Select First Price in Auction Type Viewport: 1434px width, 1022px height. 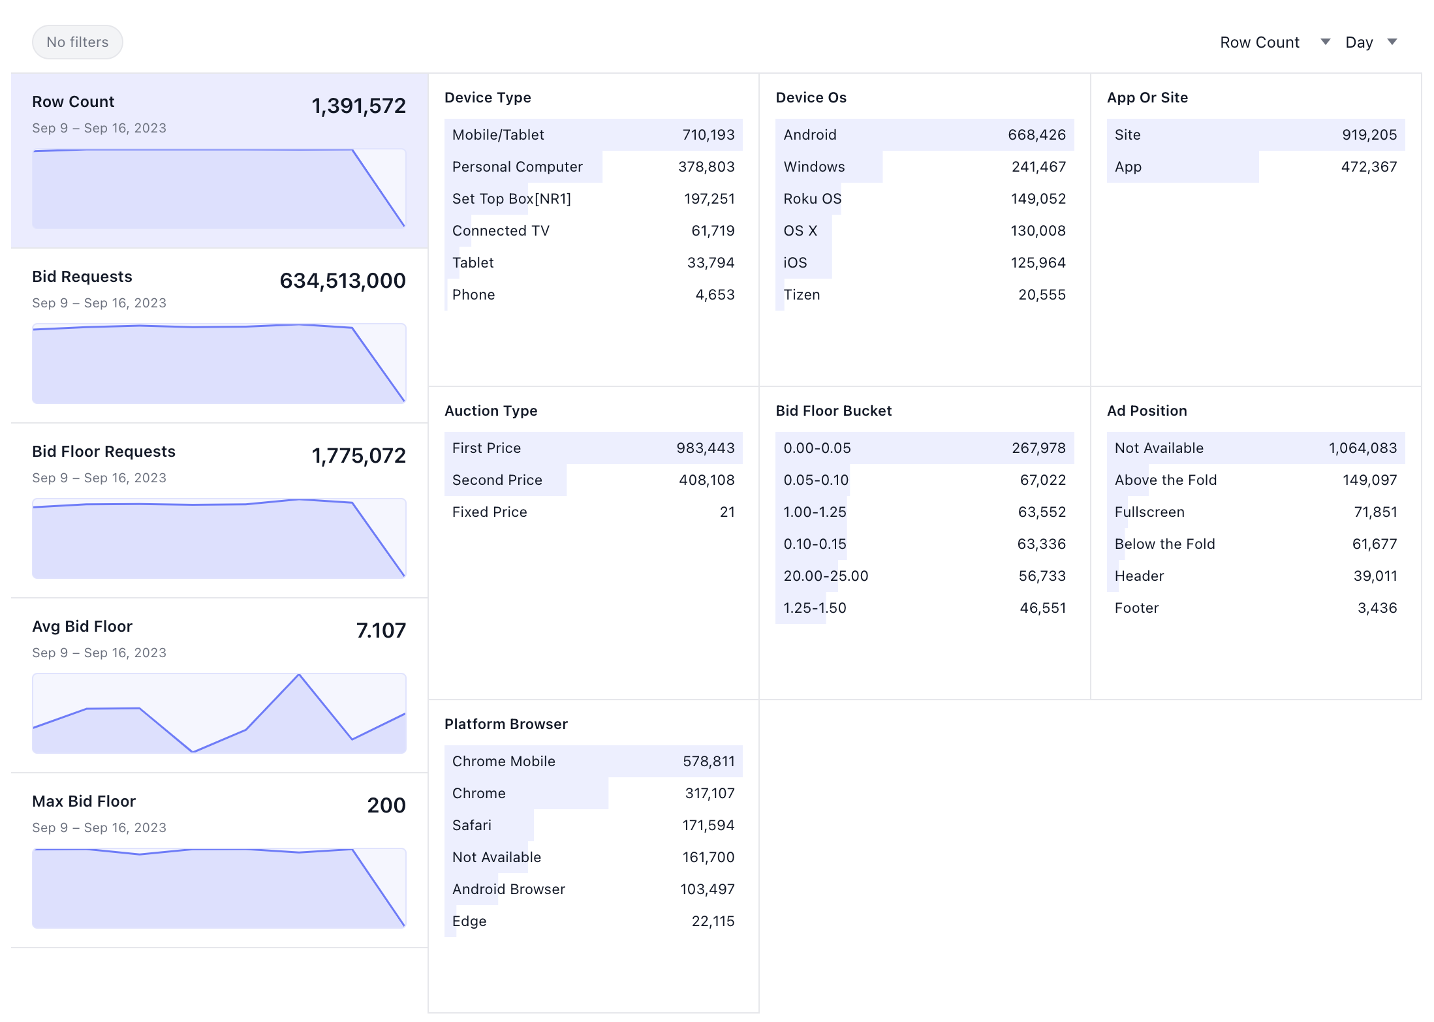pyautogui.click(x=593, y=448)
